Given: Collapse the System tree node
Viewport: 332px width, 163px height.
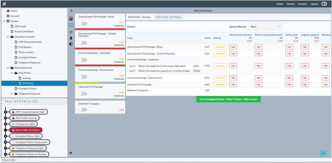Looking at the screenshot, I should click(x=4, y=21).
